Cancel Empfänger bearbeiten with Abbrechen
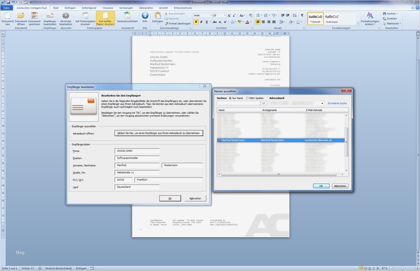The width and height of the screenshot is (420, 271). click(x=195, y=198)
